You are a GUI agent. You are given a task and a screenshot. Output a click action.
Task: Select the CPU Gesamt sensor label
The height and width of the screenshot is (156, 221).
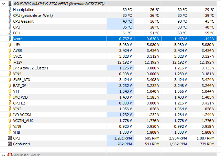click(x=23, y=21)
